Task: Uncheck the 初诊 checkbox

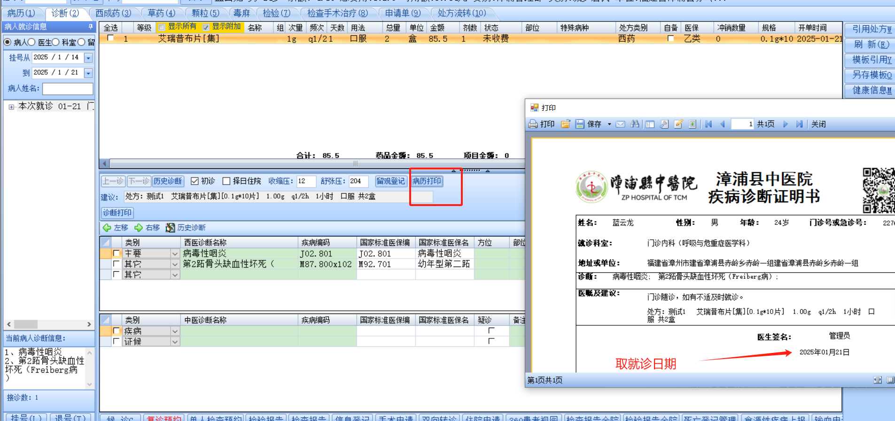Action: pyautogui.click(x=195, y=181)
